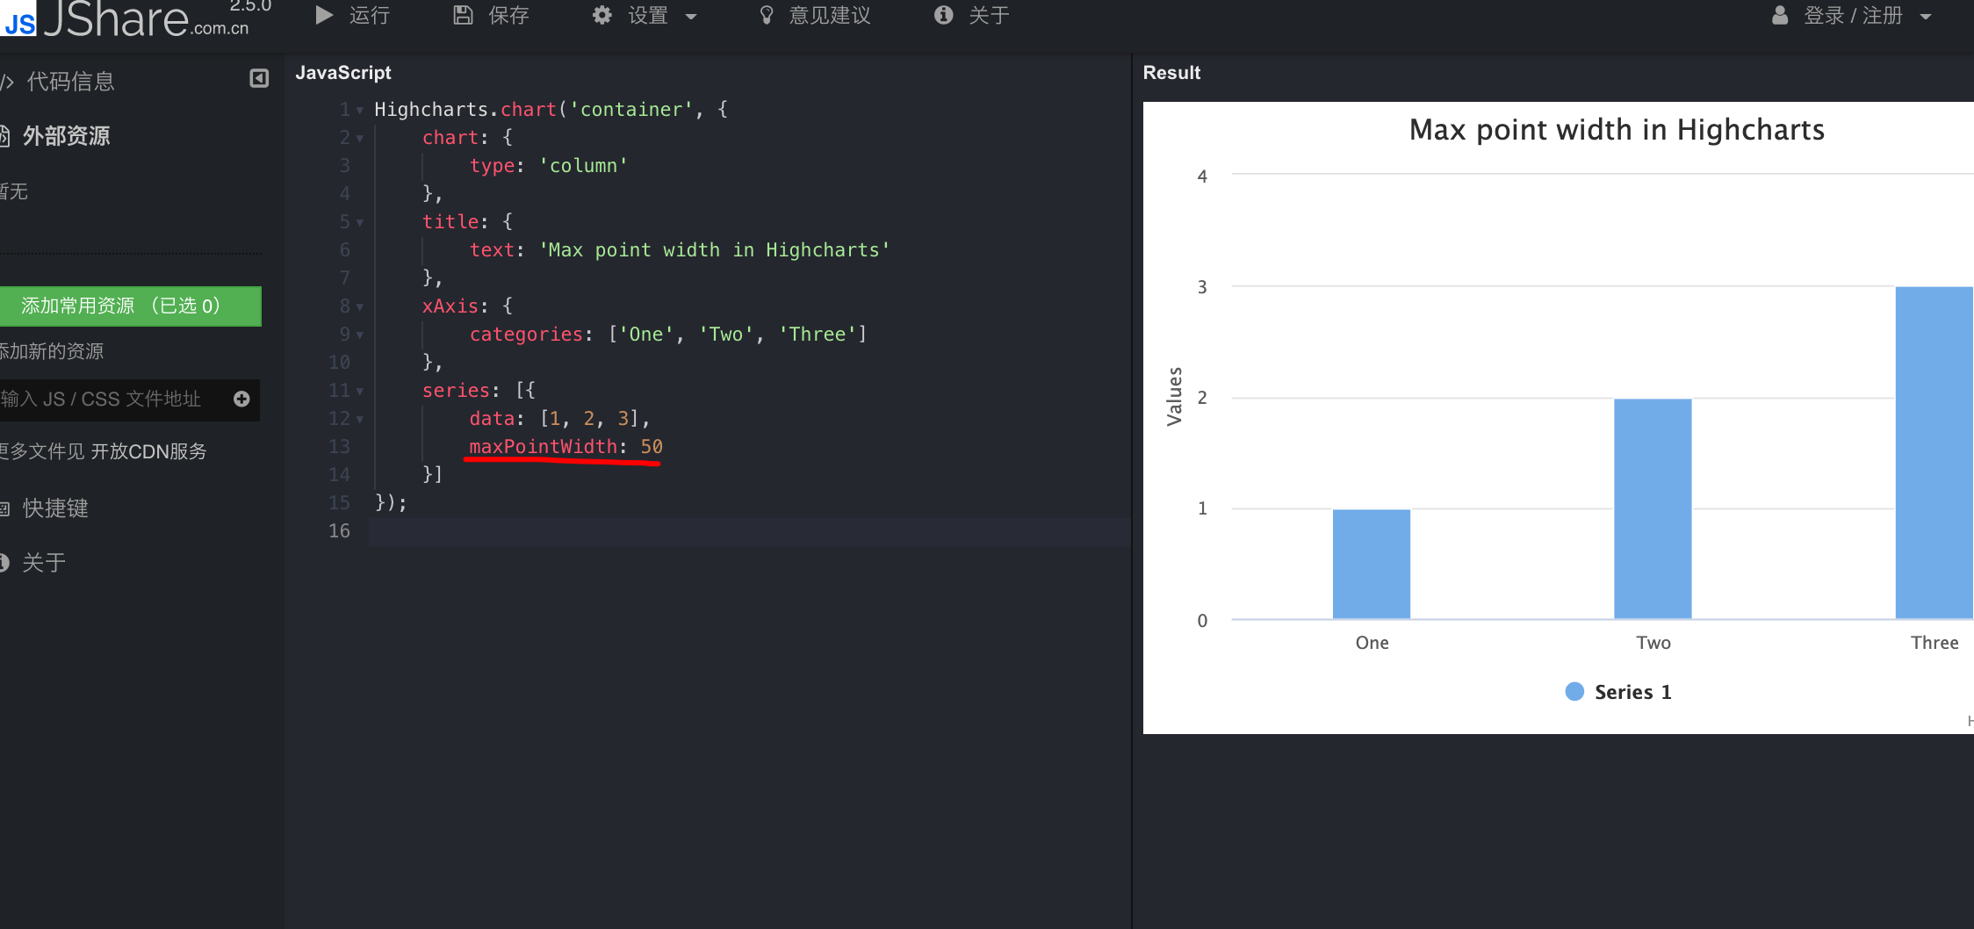
Task: Click the data: [1, 2, 3] line
Action: [559, 419]
